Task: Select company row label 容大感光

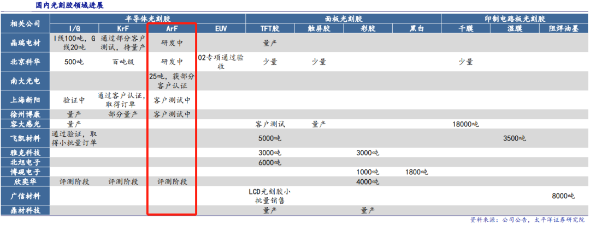Action: click(25, 124)
